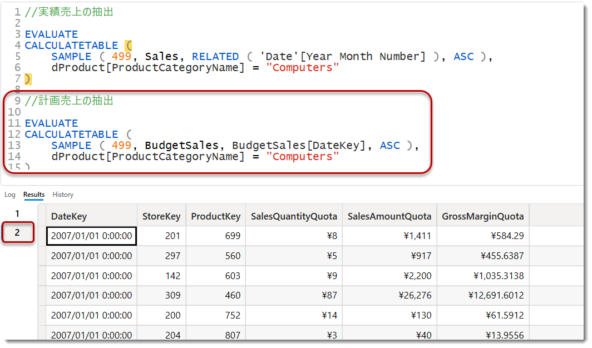592x348 pixels.
Task: Select the GrossMarginQuota column header
Action: 482,216
